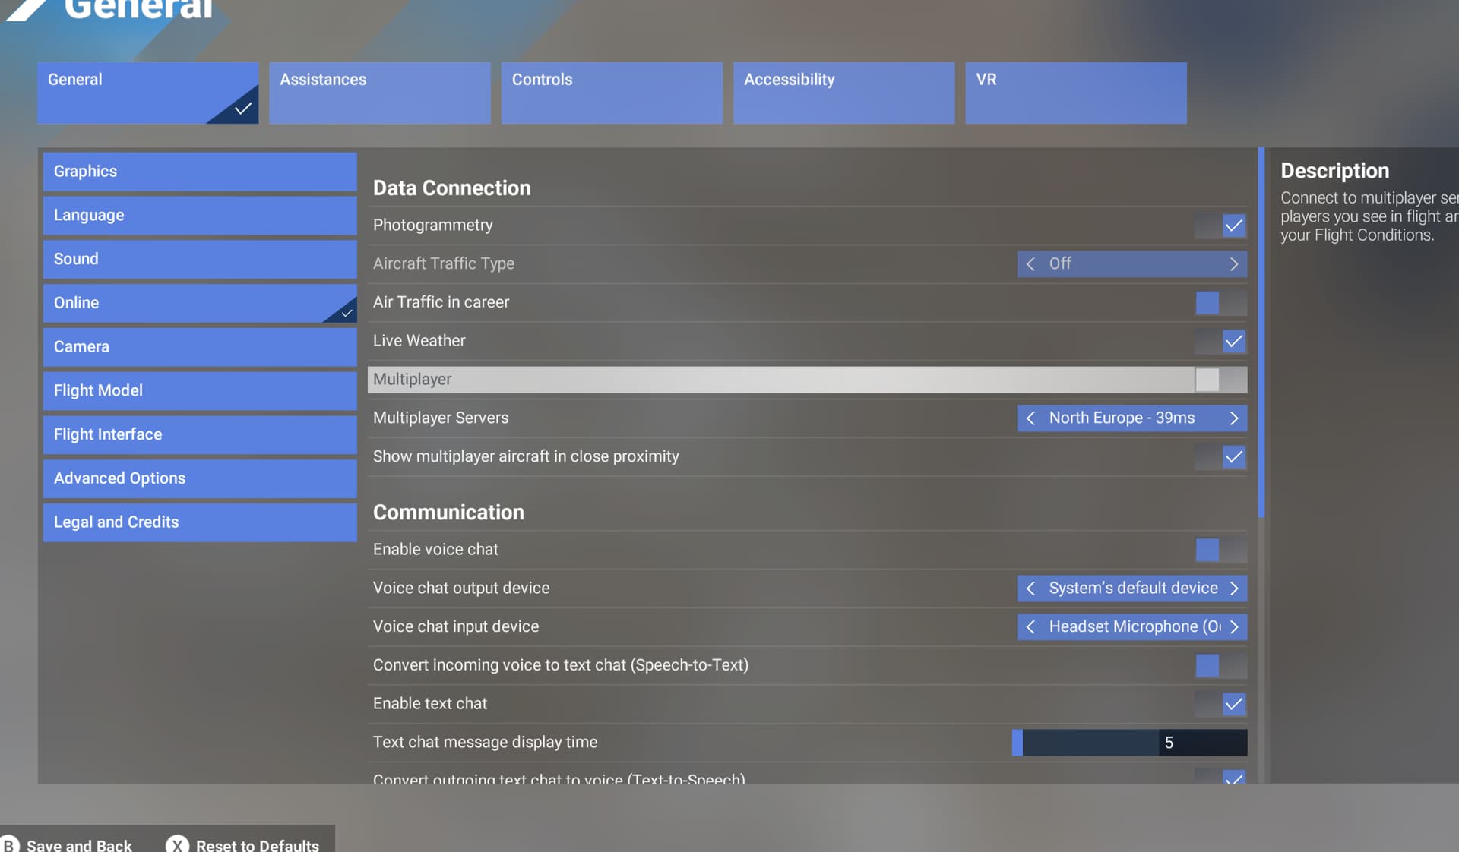The height and width of the screenshot is (852, 1459).
Task: Open Language settings in sidebar
Action: pos(200,216)
